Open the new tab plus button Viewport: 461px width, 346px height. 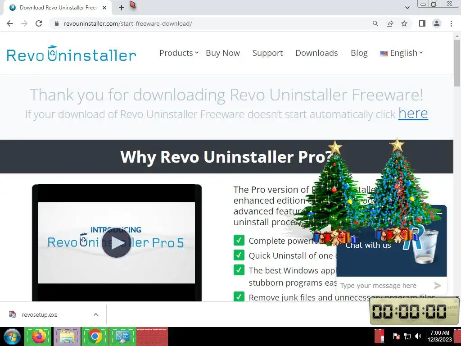pos(122,8)
